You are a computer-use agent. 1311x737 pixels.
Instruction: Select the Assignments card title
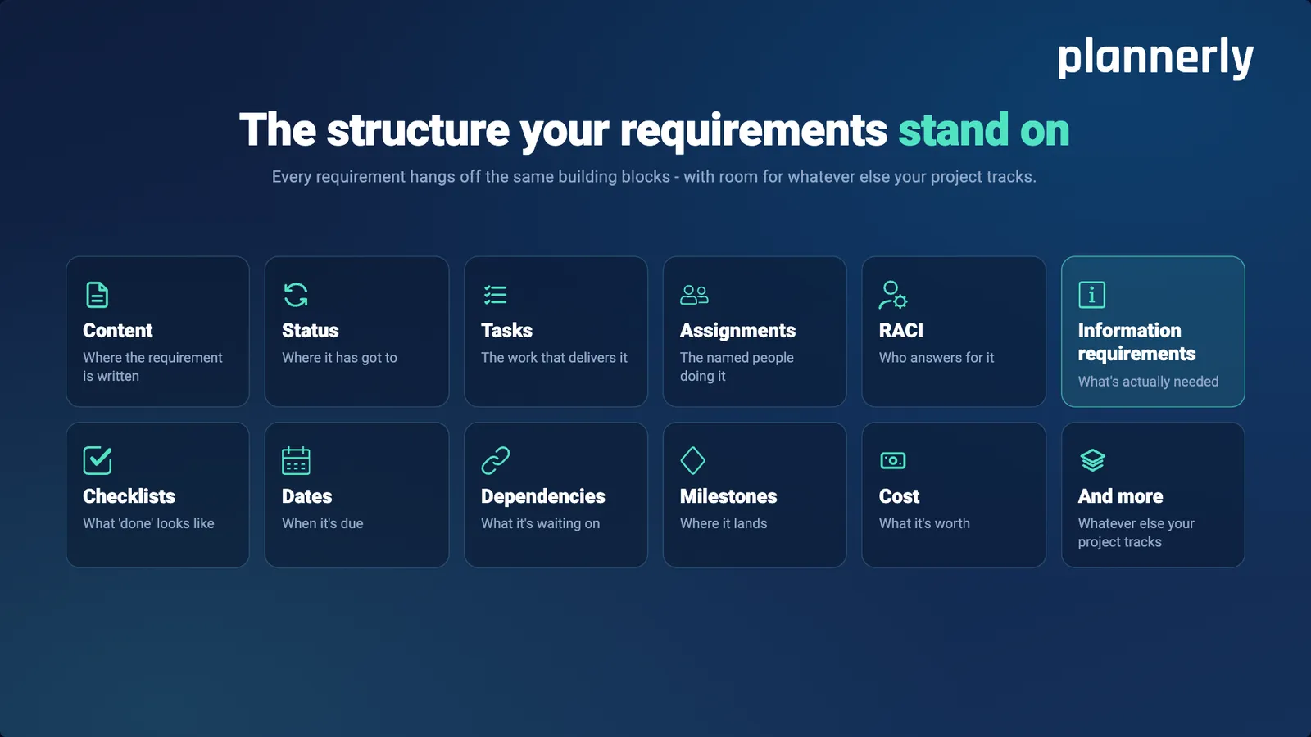pos(737,331)
